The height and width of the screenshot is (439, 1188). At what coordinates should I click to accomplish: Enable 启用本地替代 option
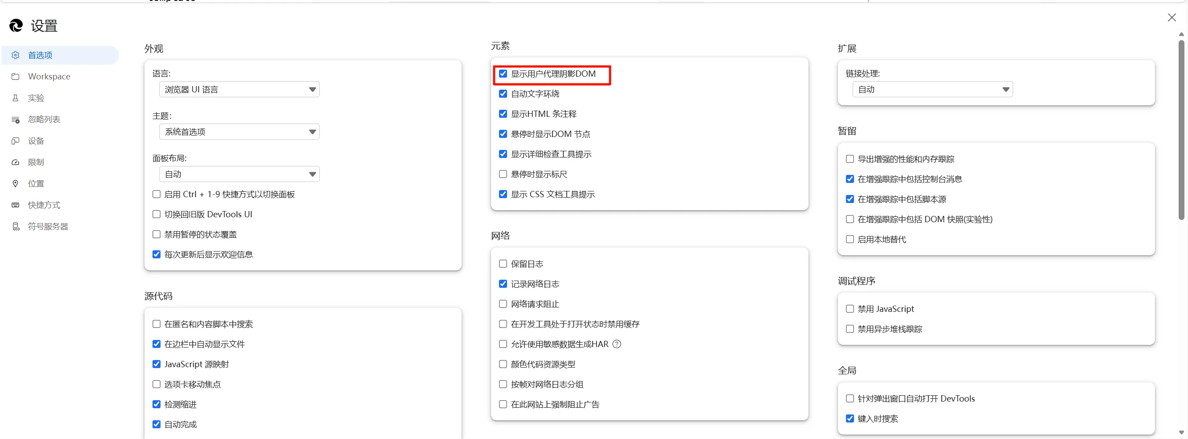pos(849,239)
